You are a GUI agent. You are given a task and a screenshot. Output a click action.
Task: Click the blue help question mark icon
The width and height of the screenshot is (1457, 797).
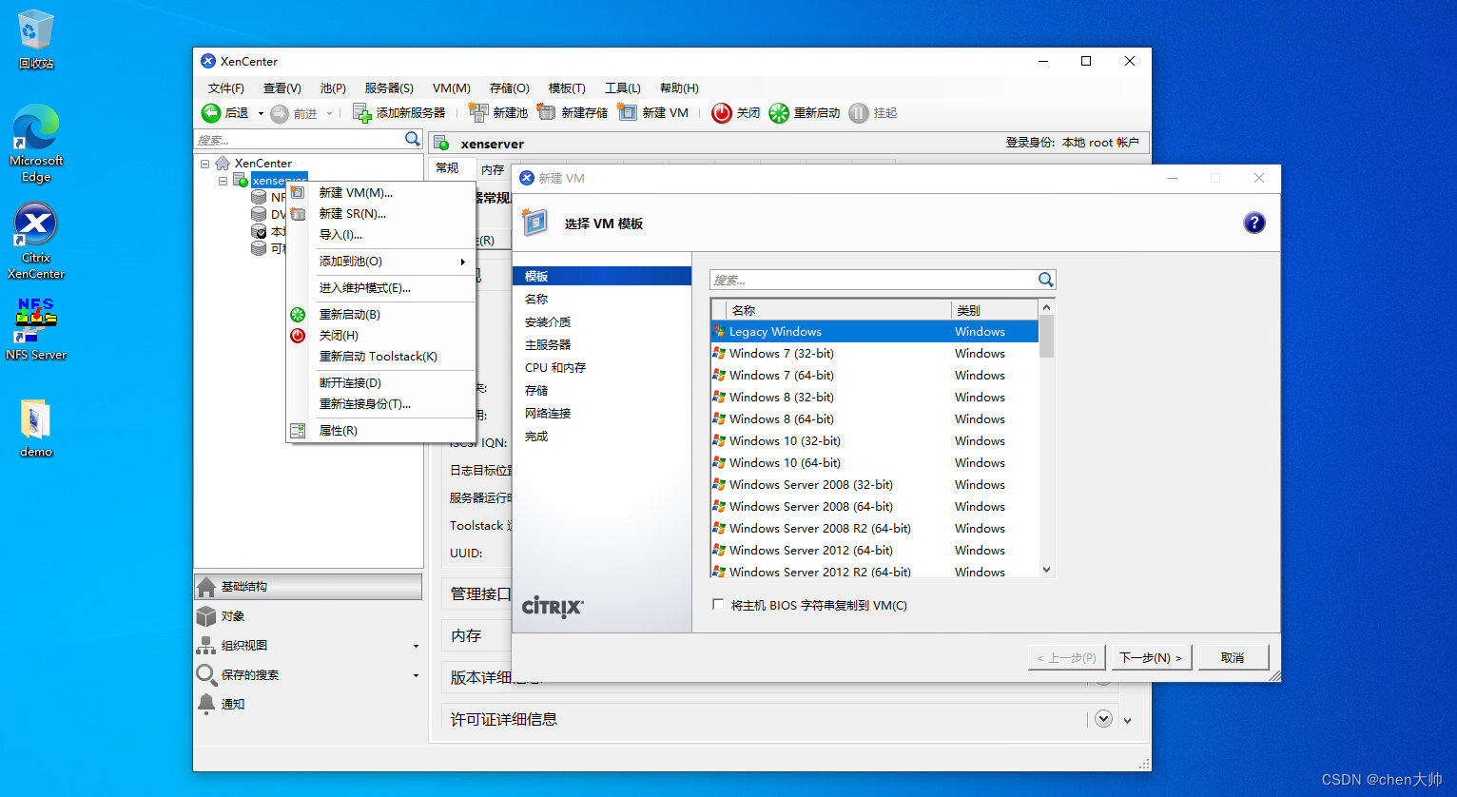tap(1254, 223)
